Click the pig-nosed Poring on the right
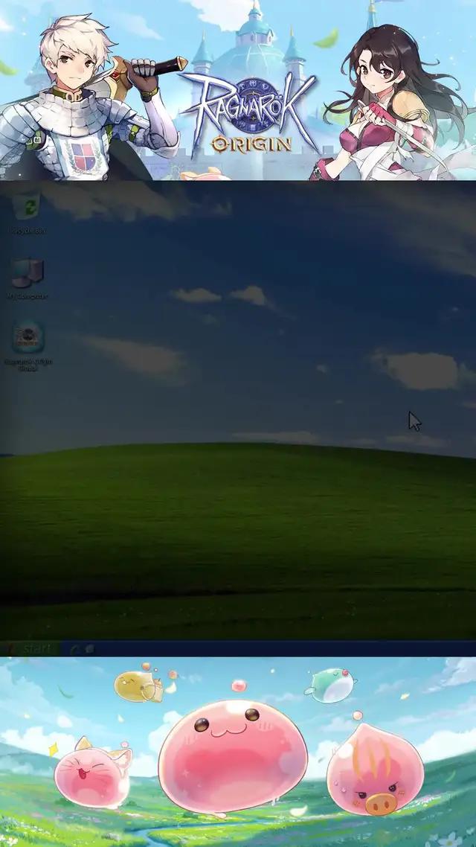 tap(374, 771)
